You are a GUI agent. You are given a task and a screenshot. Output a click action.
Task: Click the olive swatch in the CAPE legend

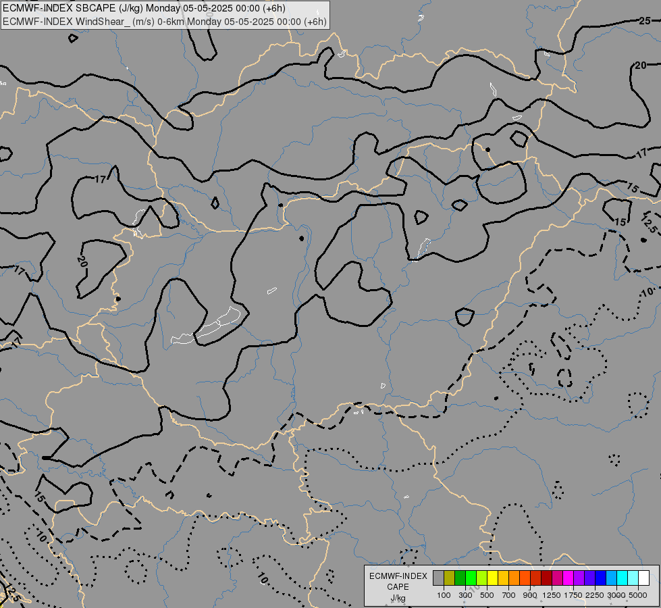click(450, 578)
